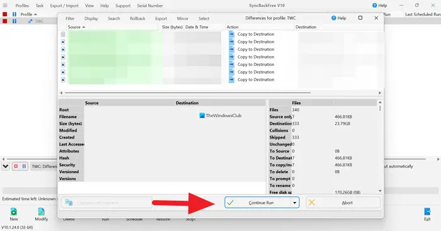Click stop square in the TWC task strip
The width and height of the screenshot is (441, 231).
pyautogui.click(x=16, y=166)
